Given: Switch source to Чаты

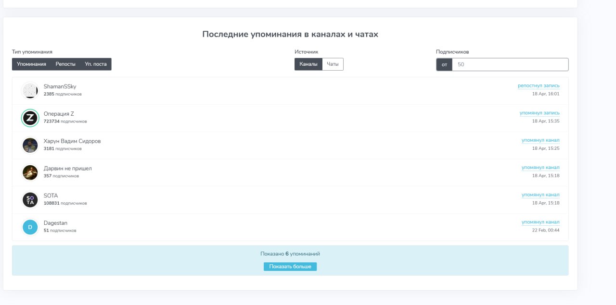Looking at the screenshot, I should pos(333,64).
